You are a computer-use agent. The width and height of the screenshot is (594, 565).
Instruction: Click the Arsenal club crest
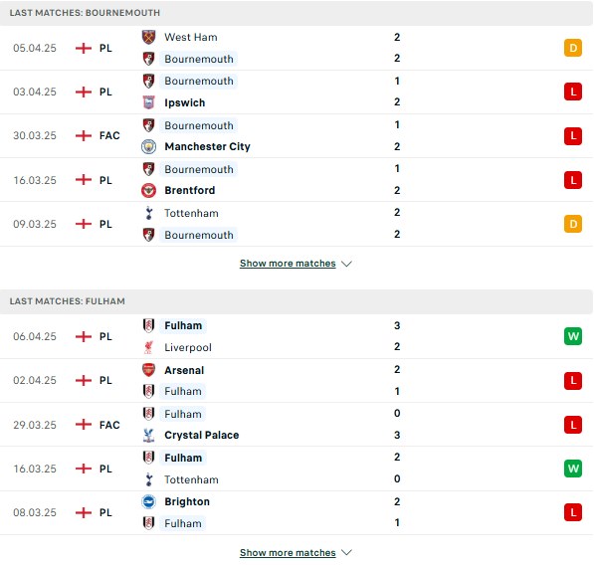[x=148, y=370]
